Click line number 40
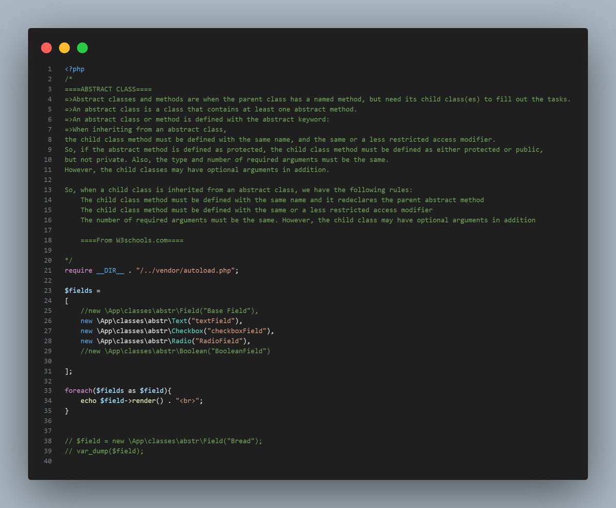This screenshot has width=616, height=508. 48,461
